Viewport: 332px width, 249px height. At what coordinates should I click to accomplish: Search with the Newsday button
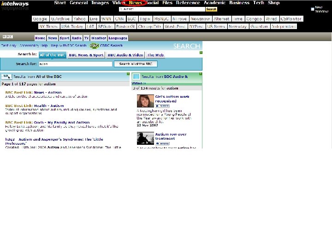tap(238, 26)
